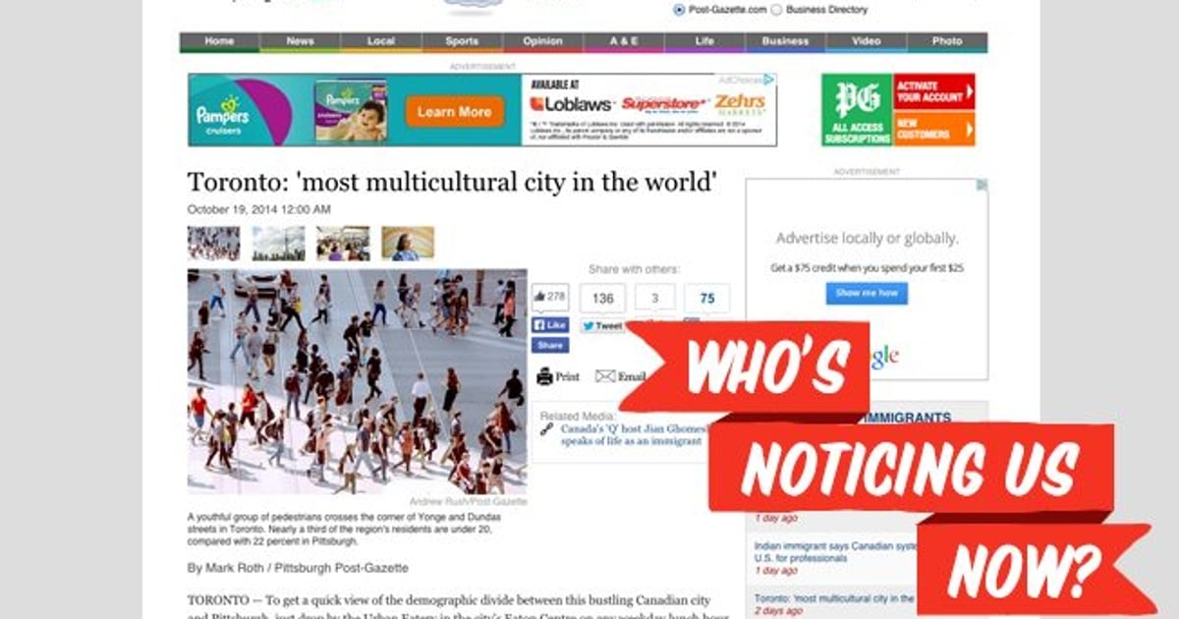Click the Learn More Pampers ad button

pos(454,112)
